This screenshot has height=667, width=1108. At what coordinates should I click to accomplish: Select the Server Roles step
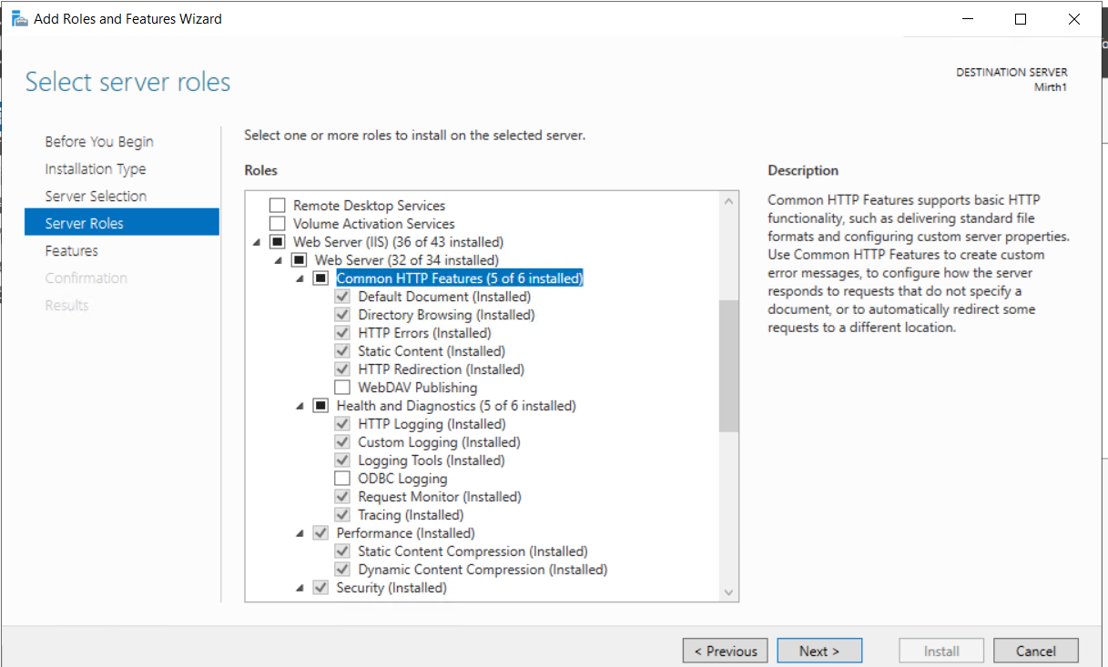coord(122,223)
